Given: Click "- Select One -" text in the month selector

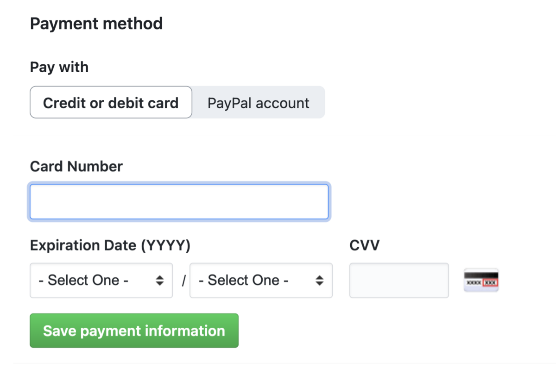Looking at the screenshot, I should (83, 280).
